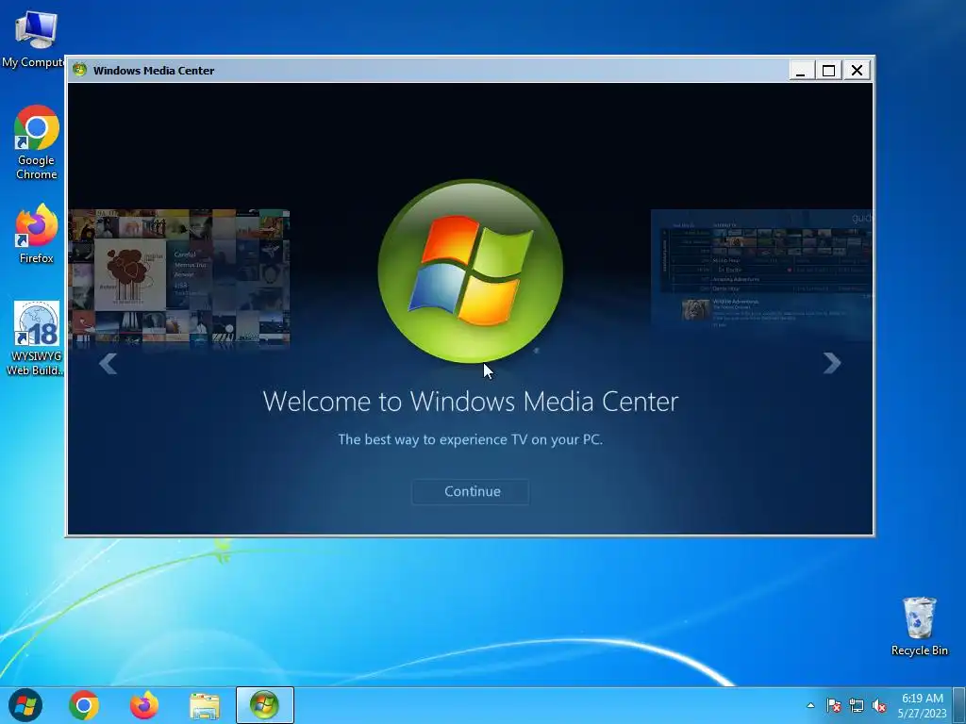Click 'The best way to experience TV' text
Viewport: 966px width, 724px height.
[x=470, y=439]
